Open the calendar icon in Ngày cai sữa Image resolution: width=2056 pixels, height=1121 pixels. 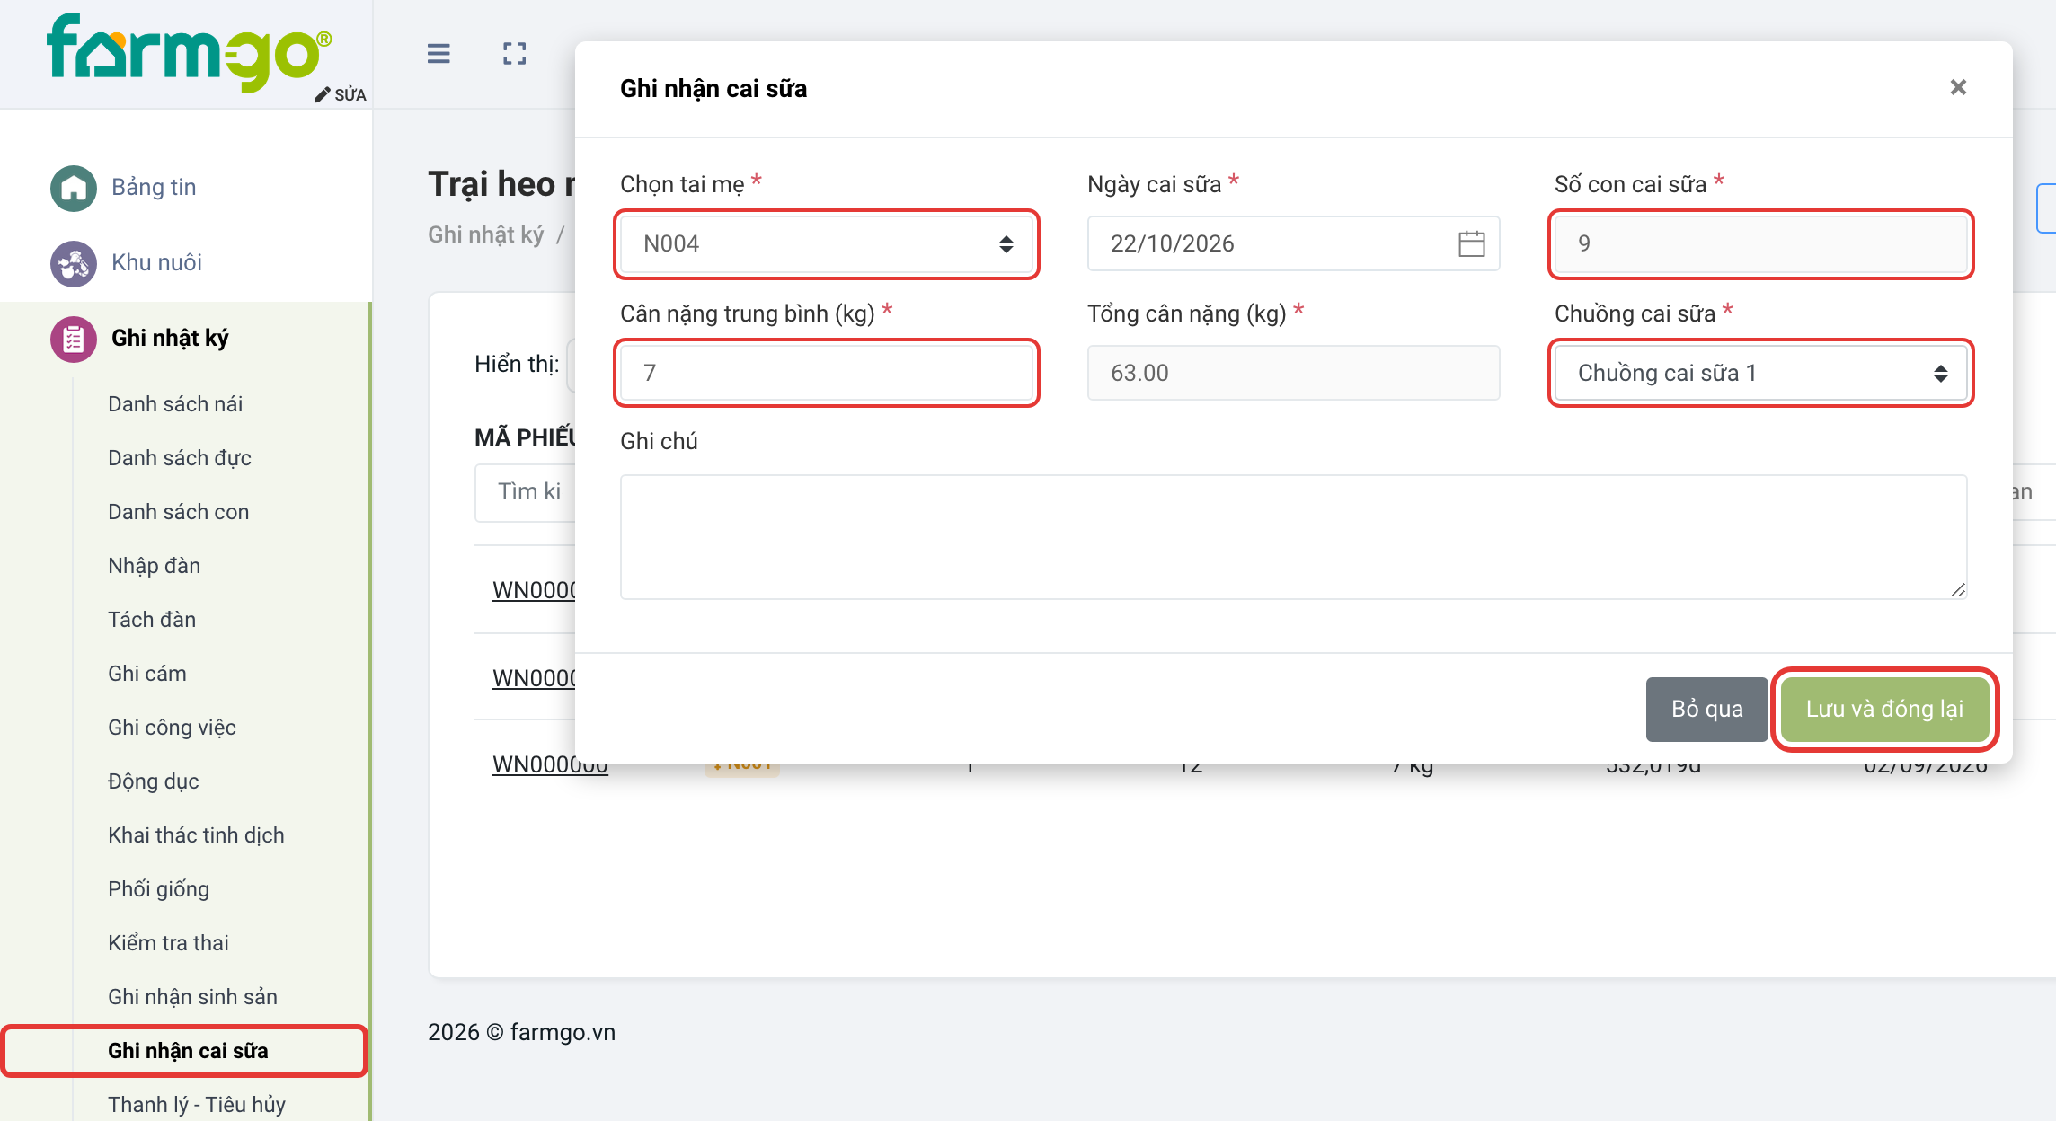[x=1472, y=243]
